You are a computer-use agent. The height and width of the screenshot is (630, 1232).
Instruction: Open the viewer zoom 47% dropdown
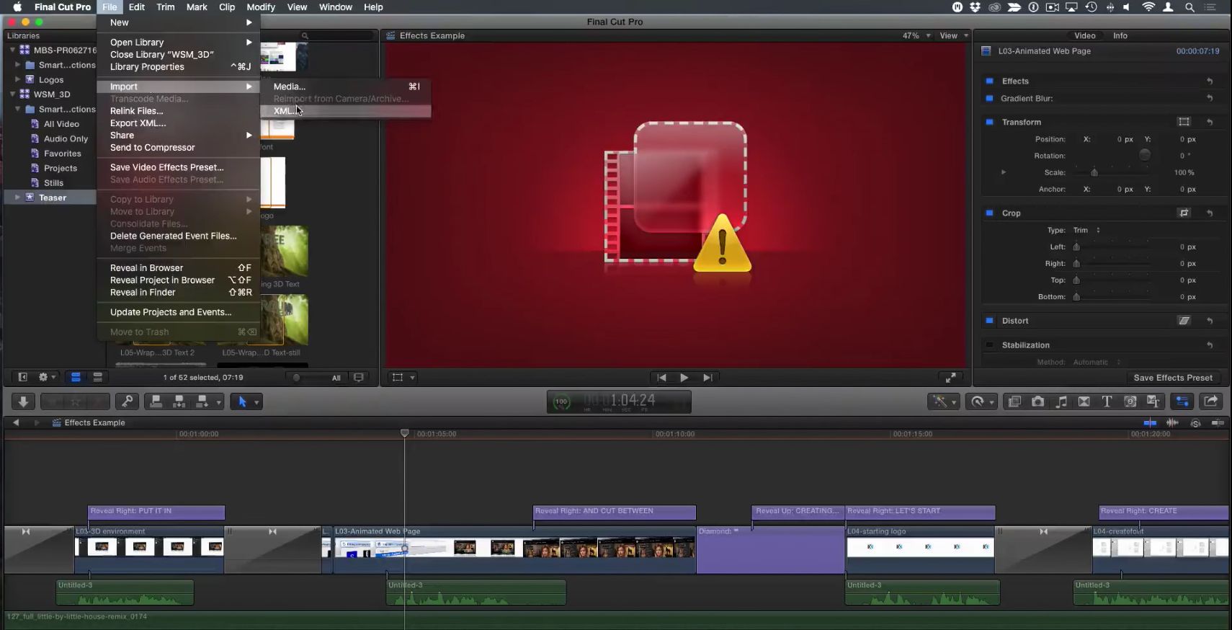(x=916, y=35)
